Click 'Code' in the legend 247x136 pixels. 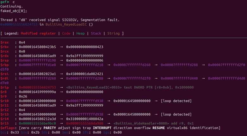pos(66,33)
